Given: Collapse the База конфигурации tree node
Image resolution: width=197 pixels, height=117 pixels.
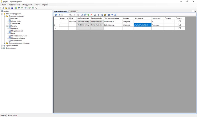Looking at the screenshot, I should point(2,14).
